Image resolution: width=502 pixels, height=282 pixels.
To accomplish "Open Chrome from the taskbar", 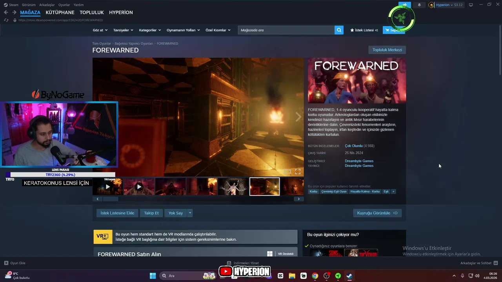I will pos(315,276).
